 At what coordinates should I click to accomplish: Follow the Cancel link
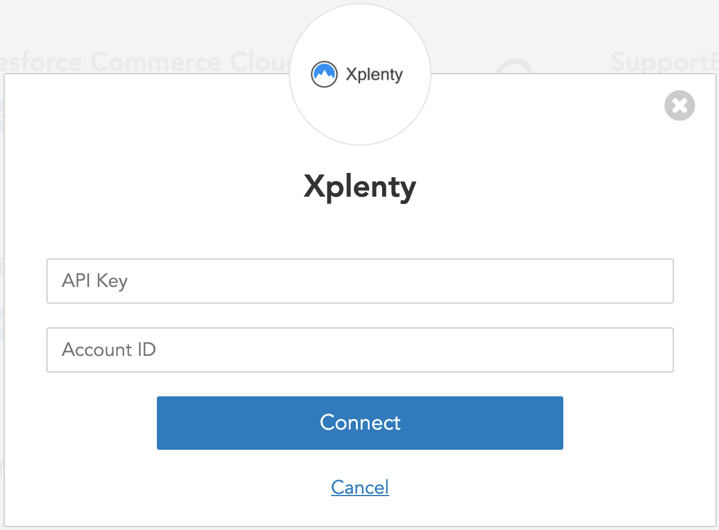[359, 487]
